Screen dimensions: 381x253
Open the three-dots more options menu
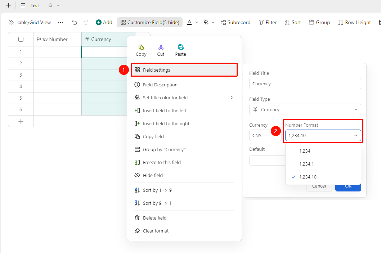(x=60, y=22)
